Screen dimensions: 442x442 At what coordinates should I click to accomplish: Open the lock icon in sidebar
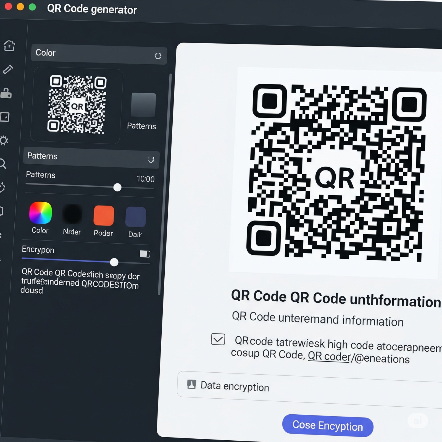(6, 93)
